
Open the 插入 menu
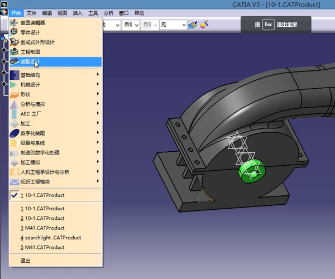tap(78, 13)
